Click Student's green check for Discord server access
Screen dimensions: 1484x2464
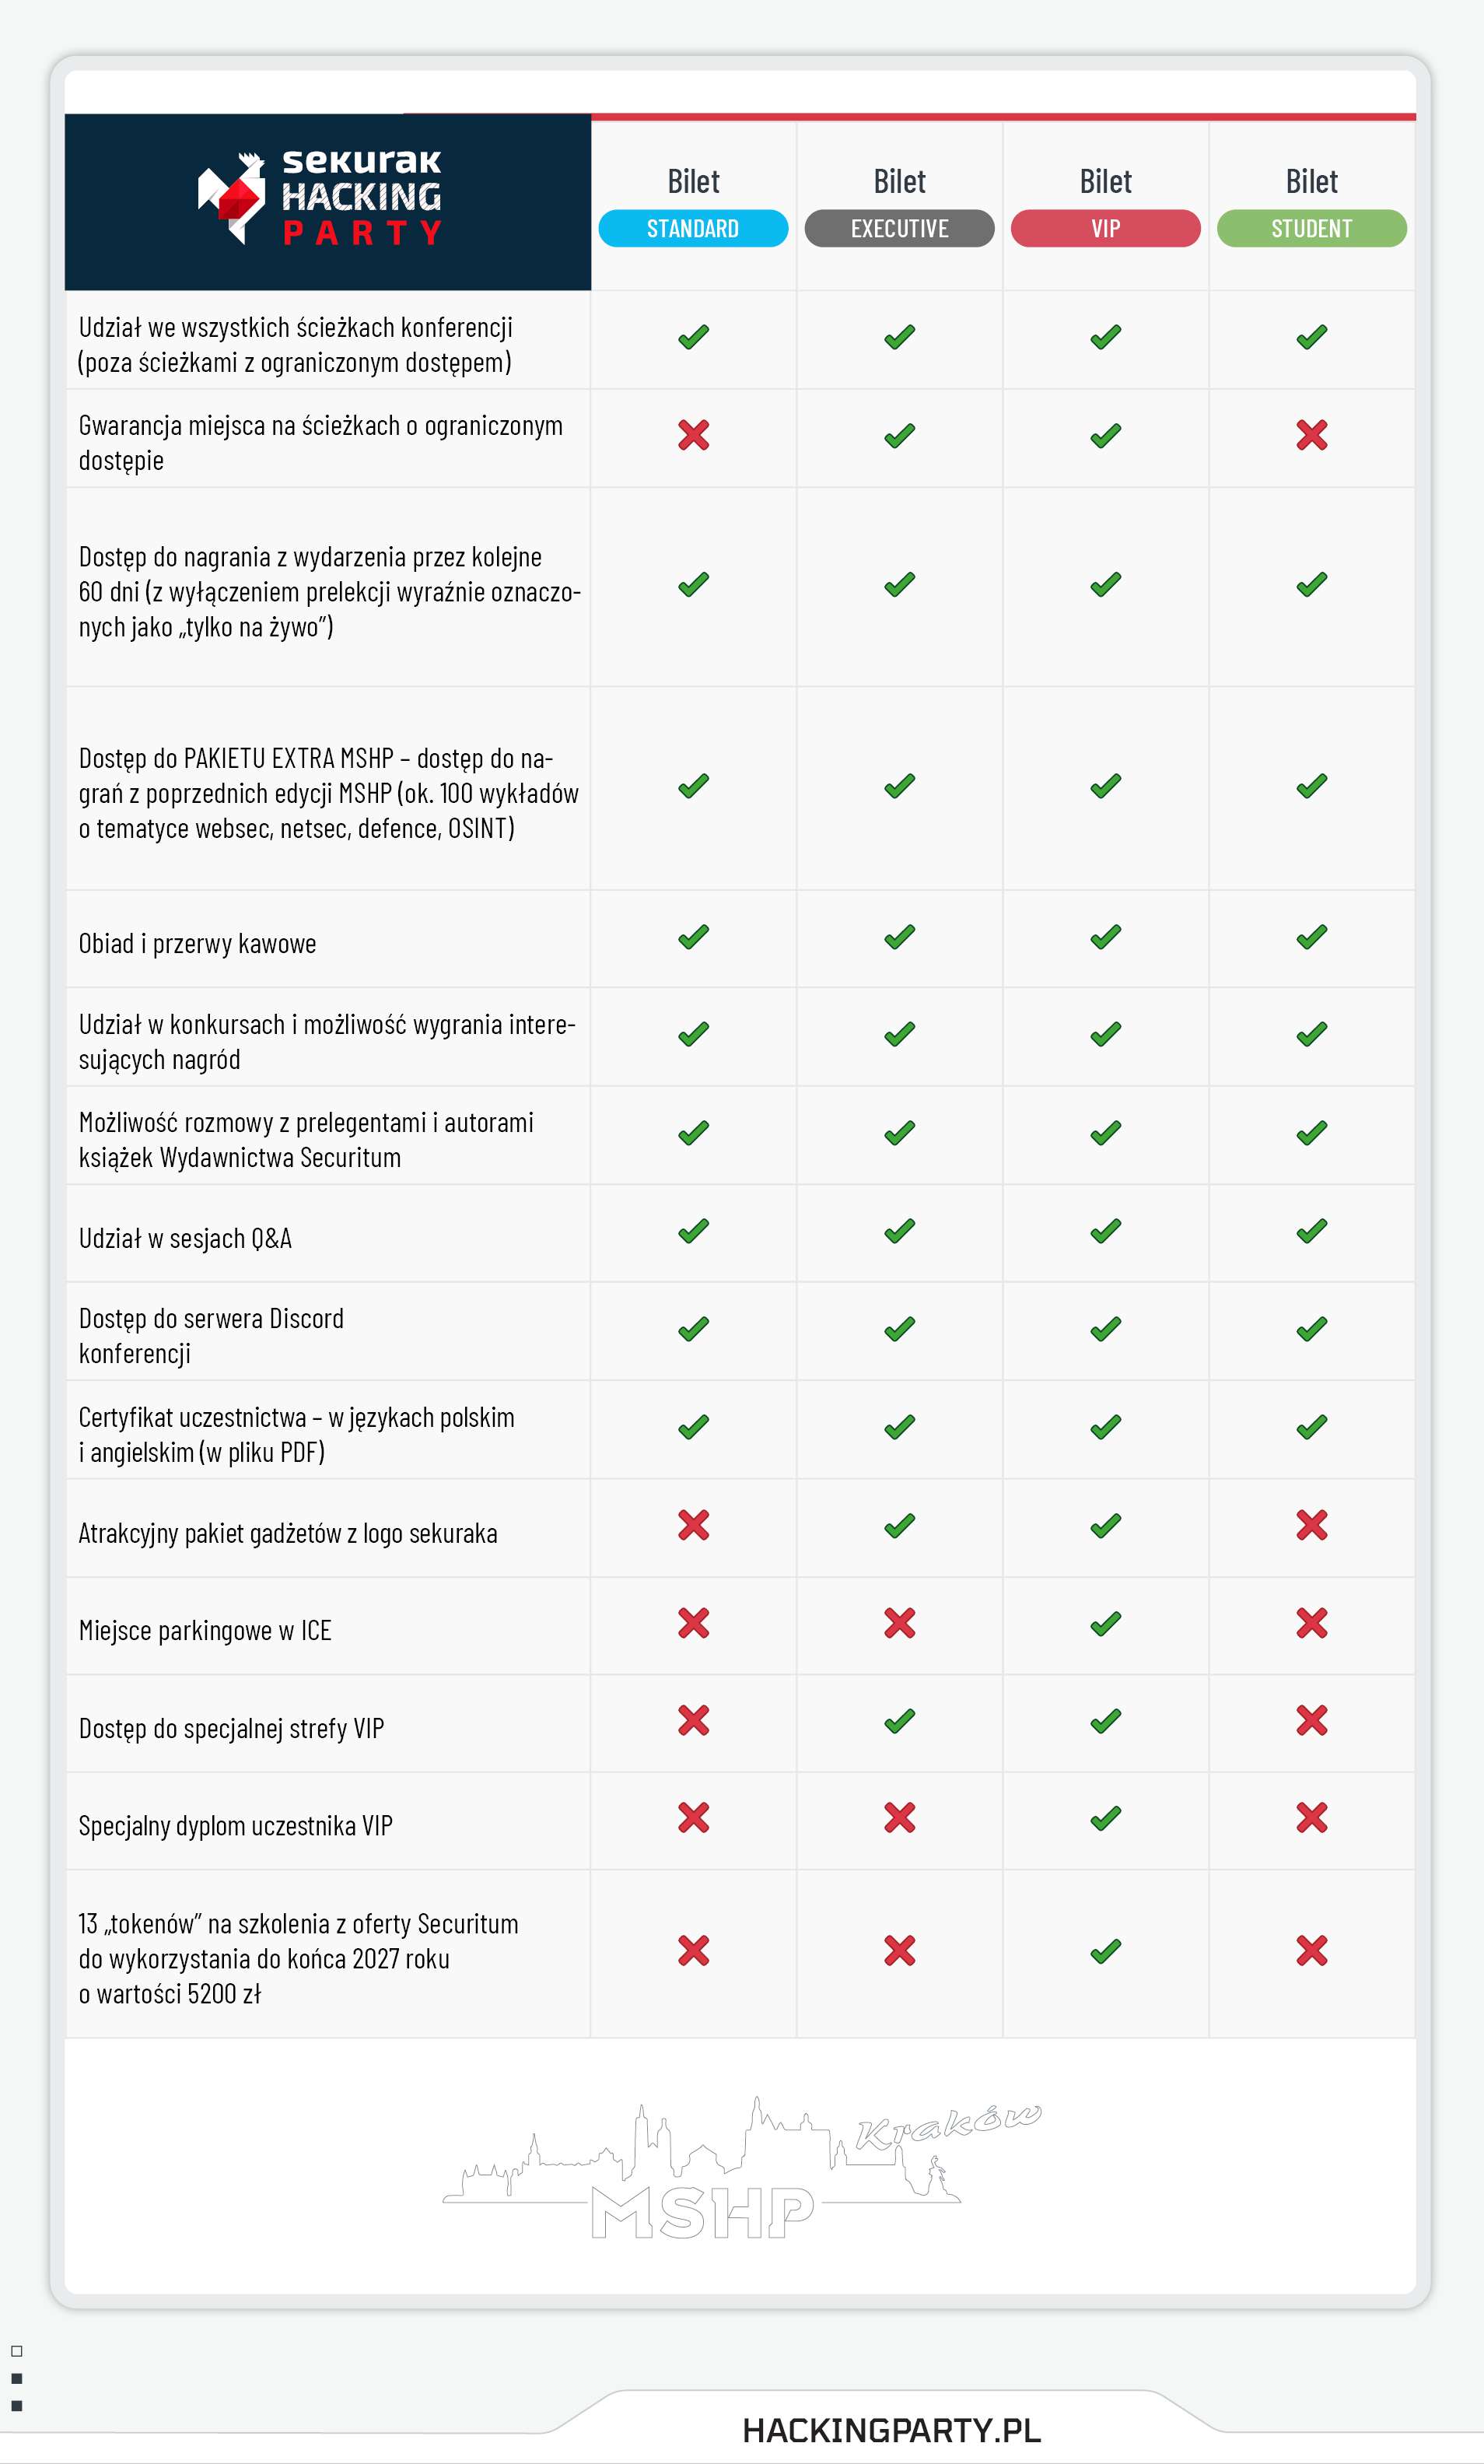(x=1311, y=1329)
